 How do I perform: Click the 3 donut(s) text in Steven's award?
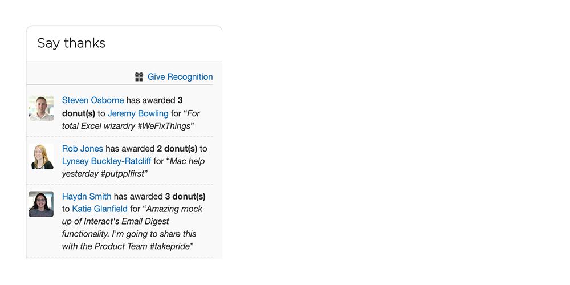122,107
